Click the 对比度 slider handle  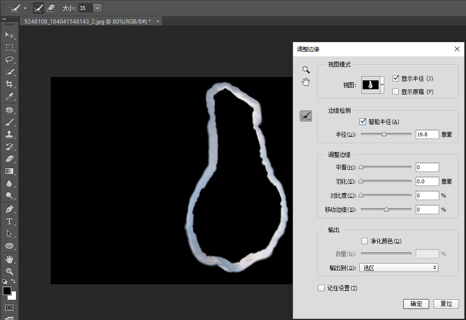[x=361, y=195]
